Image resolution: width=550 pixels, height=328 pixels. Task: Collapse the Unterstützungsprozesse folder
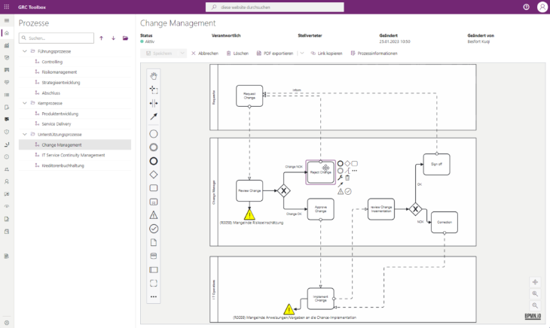tap(25, 134)
